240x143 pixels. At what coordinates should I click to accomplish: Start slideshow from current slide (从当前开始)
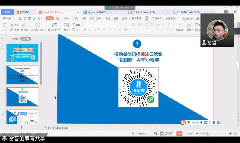38,27
